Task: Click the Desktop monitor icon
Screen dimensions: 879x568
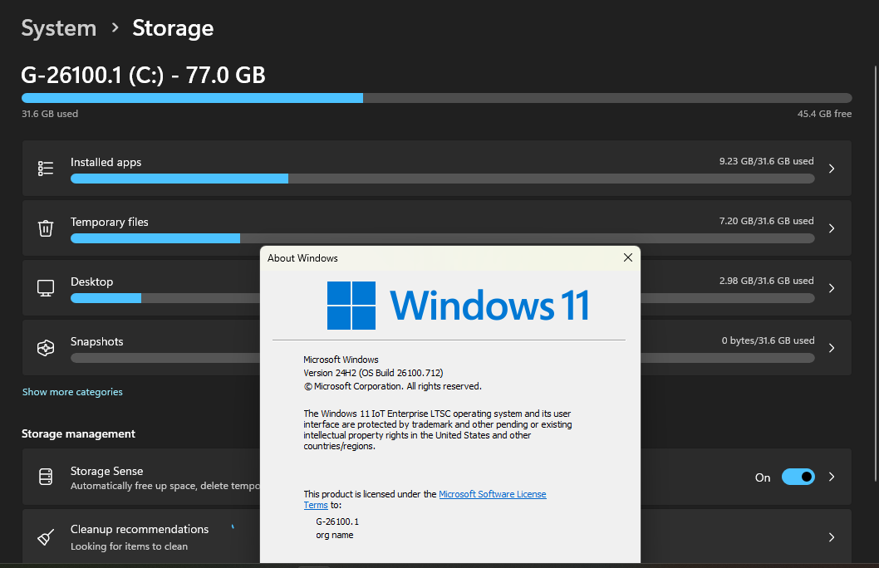Action: 46,288
